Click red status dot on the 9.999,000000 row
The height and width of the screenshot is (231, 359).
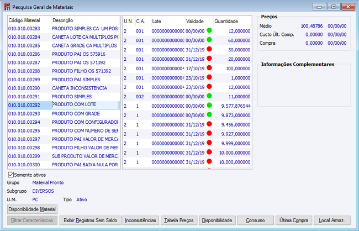[209, 143]
